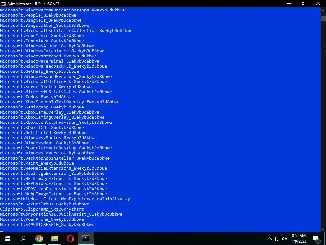Viewport: 326px width, 245px height.
Task: Click the line Microsoft.RawImageExtension_8wekyb3d8bbwe
Action: 52,174
